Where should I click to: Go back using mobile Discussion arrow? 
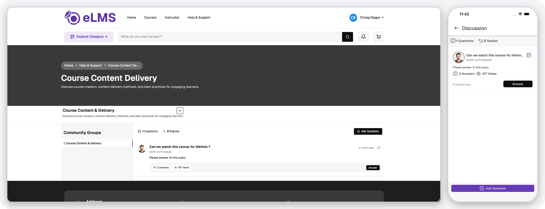[x=456, y=28]
